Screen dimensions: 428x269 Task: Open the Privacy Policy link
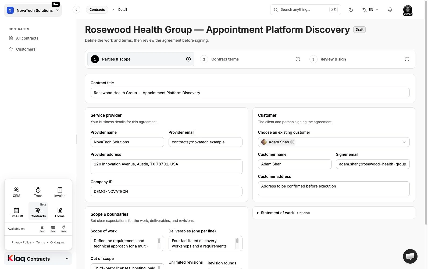[21, 242]
